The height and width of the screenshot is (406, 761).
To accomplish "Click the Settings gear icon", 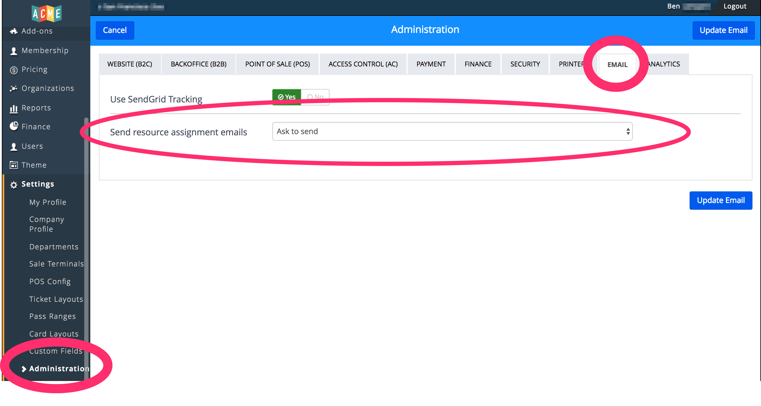I will point(14,185).
